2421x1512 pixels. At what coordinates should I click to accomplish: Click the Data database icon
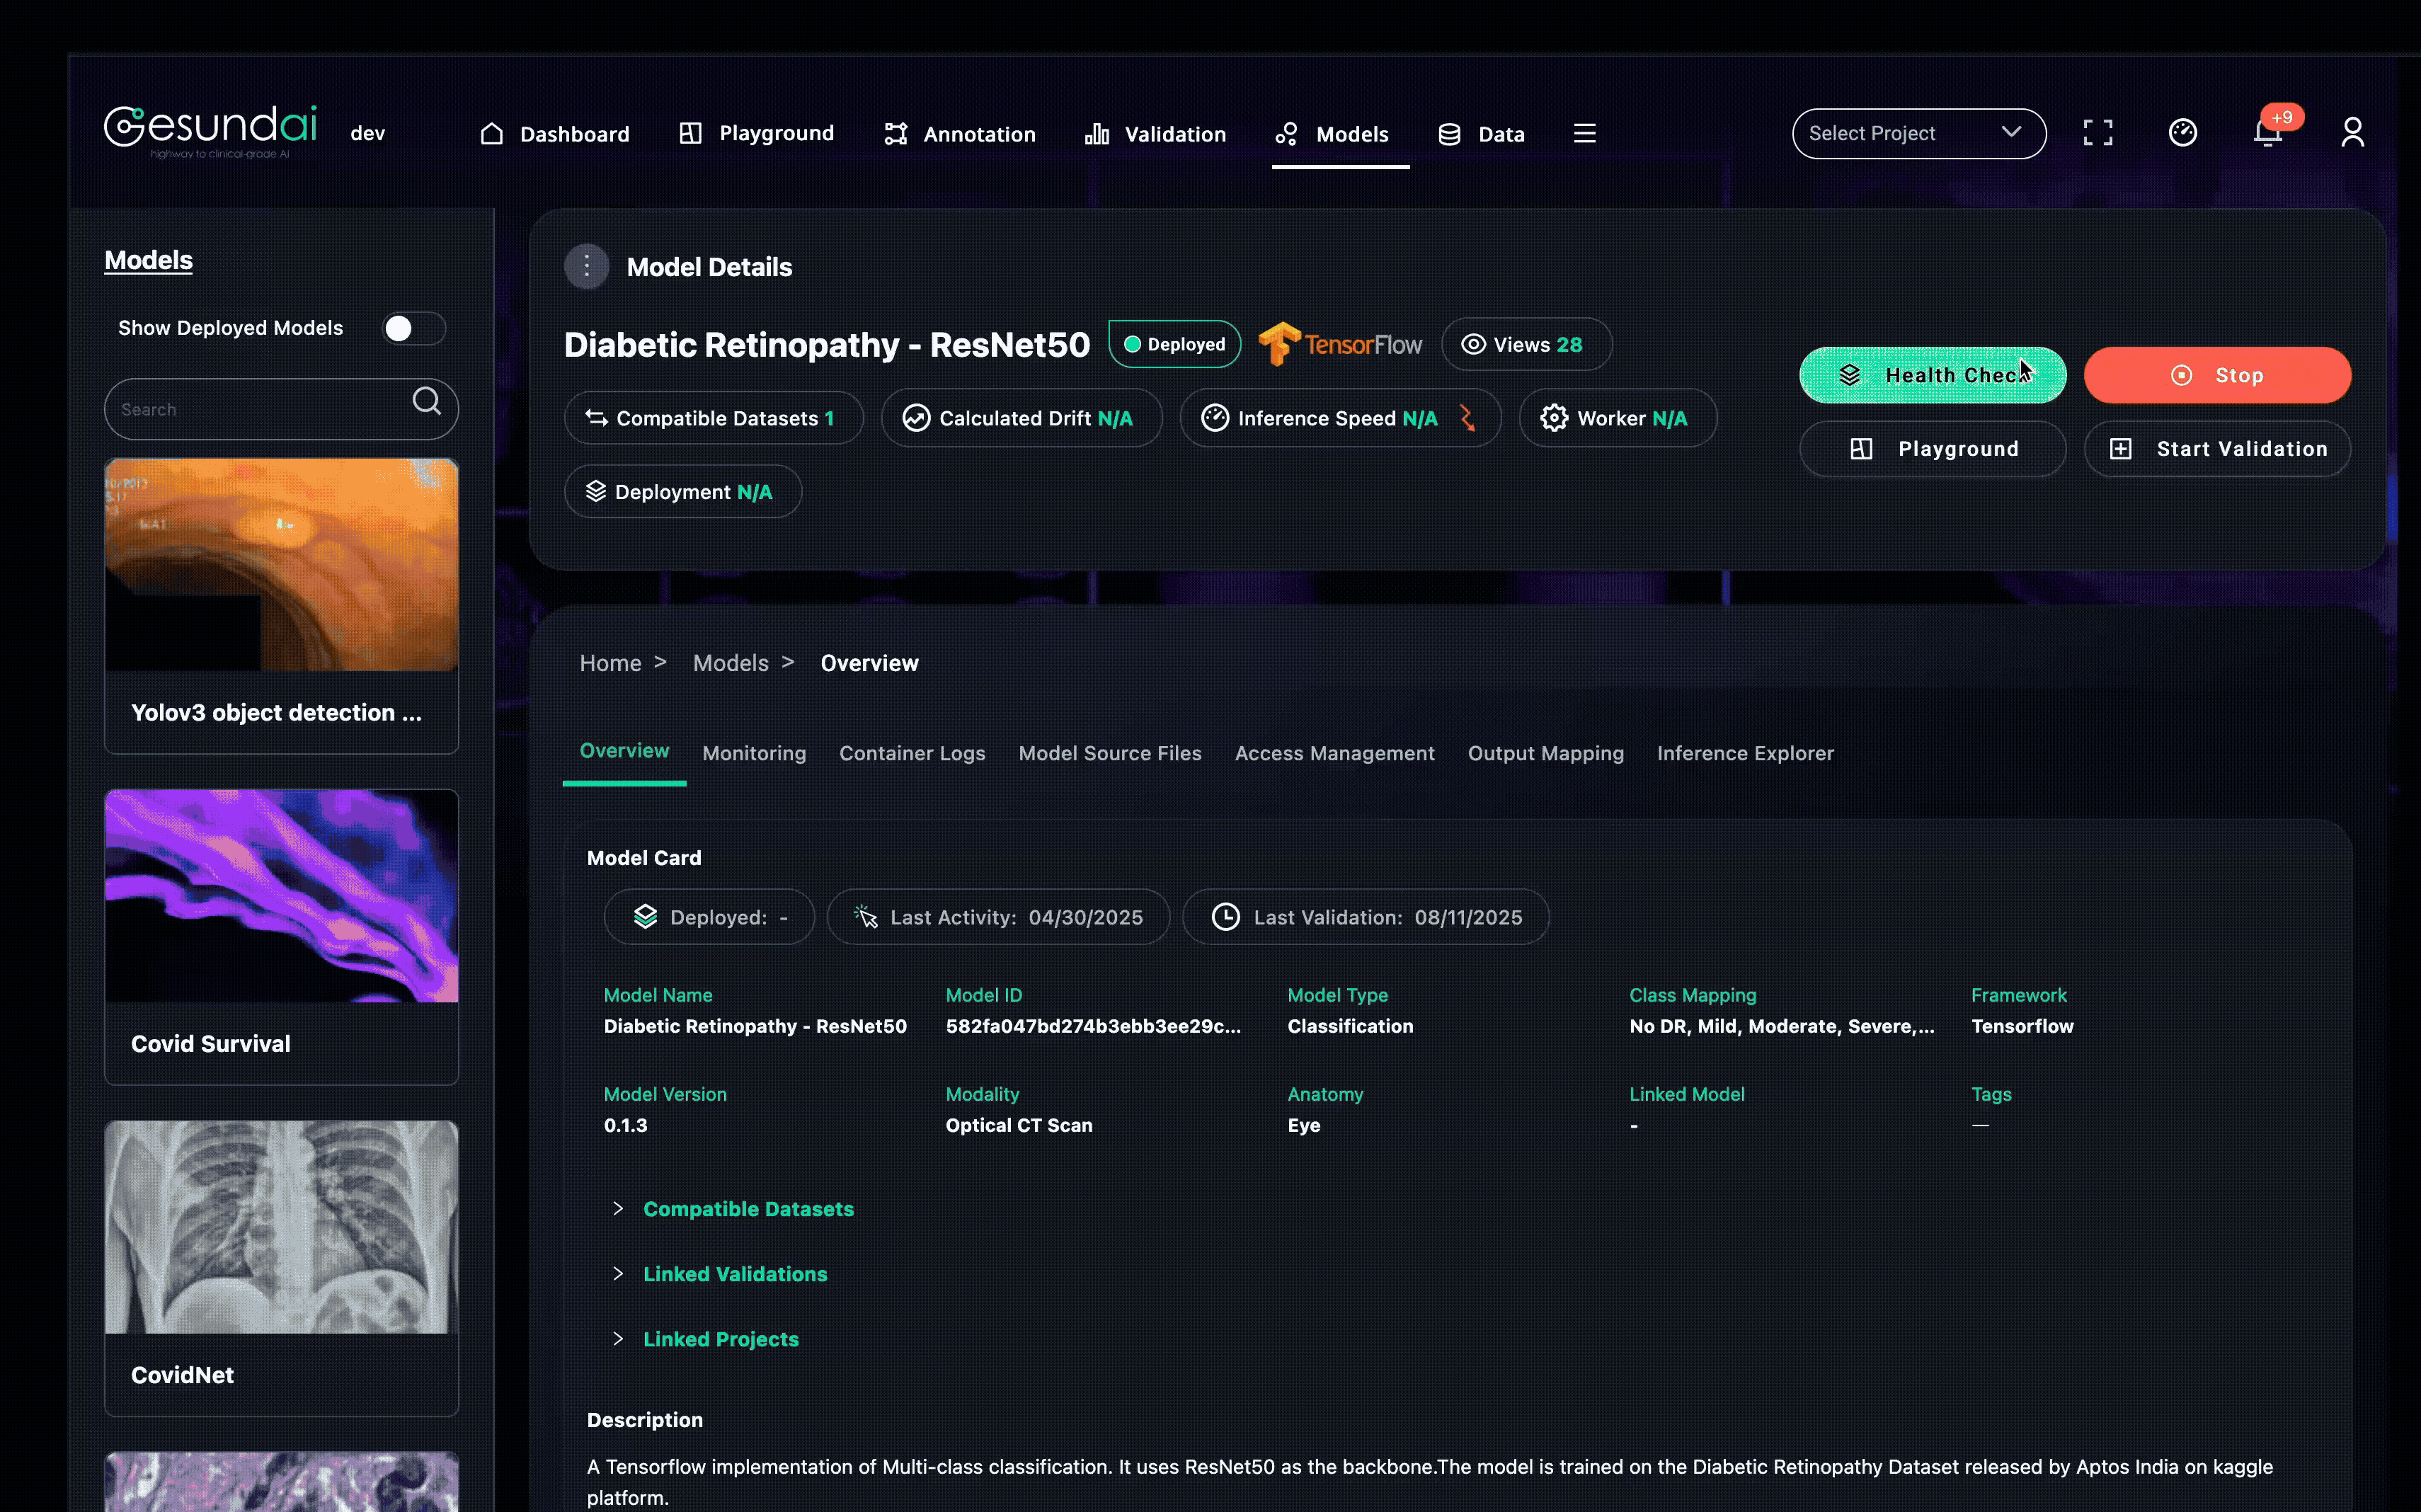[x=1449, y=134]
